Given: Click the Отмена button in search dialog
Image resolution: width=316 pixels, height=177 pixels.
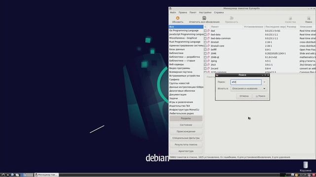Looking at the screenshot, I should 244,96.
